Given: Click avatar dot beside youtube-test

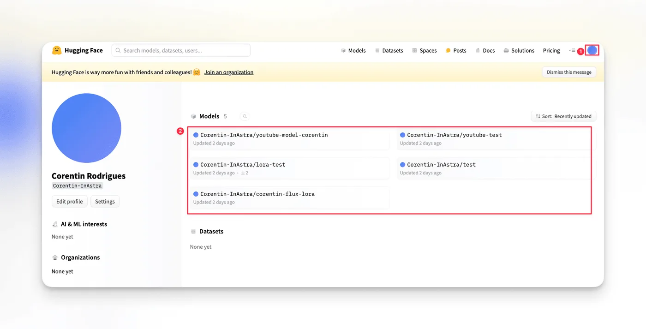Looking at the screenshot, I should click(x=403, y=135).
